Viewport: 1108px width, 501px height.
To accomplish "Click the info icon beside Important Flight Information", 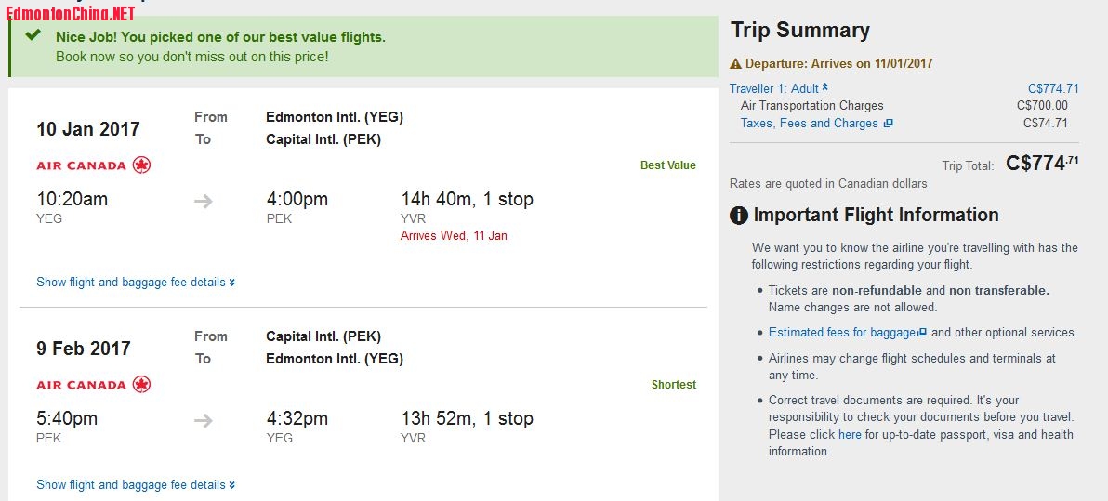I will [738, 216].
